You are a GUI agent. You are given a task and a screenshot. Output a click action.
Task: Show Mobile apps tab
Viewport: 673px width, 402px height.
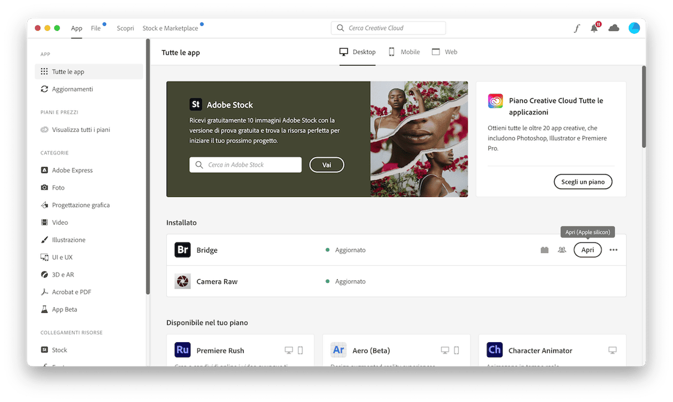404,52
